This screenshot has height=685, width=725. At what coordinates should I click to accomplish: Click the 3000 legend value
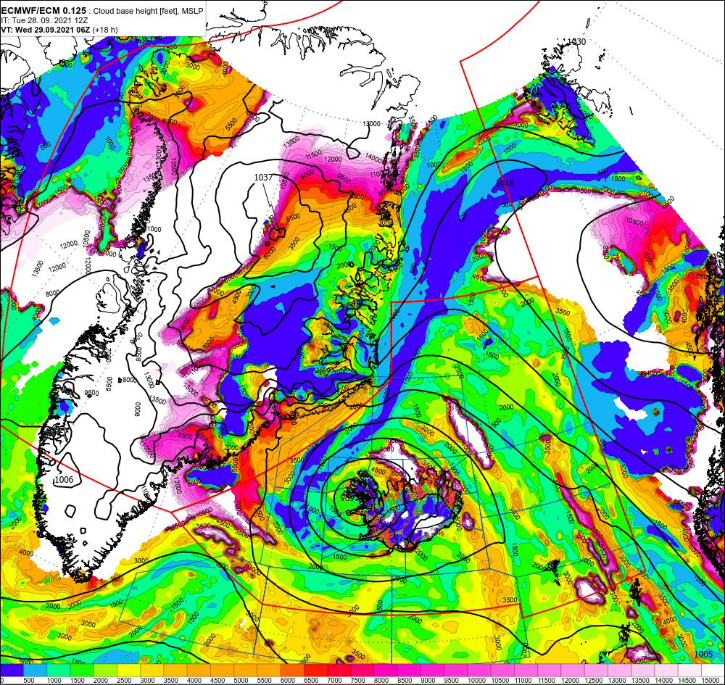[147, 681]
